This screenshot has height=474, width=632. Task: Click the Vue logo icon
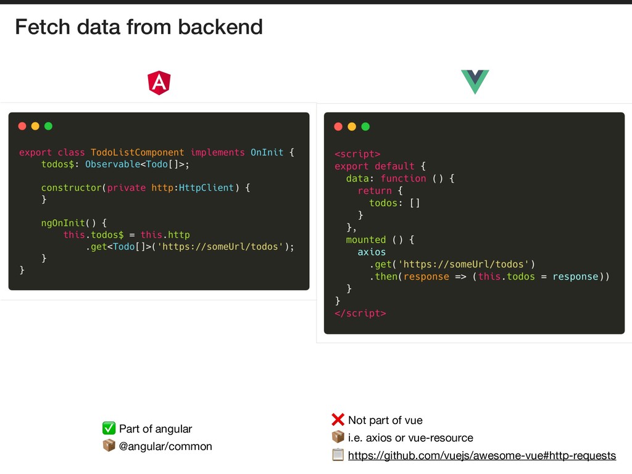475,82
